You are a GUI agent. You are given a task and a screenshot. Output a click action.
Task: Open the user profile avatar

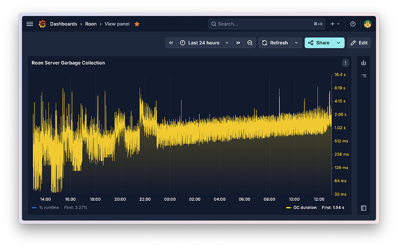point(367,24)
